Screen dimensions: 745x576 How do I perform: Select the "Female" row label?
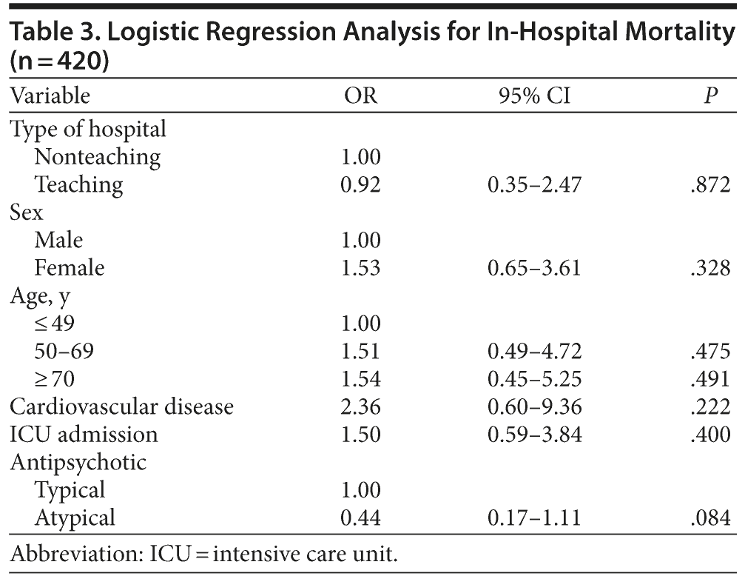click(x=70, y=267)
